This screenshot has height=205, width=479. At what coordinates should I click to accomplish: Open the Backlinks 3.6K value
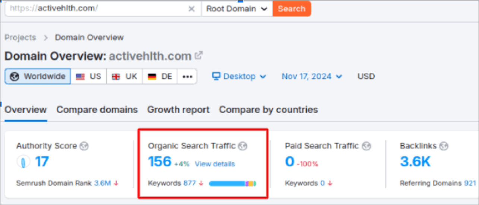click(416, 162)
